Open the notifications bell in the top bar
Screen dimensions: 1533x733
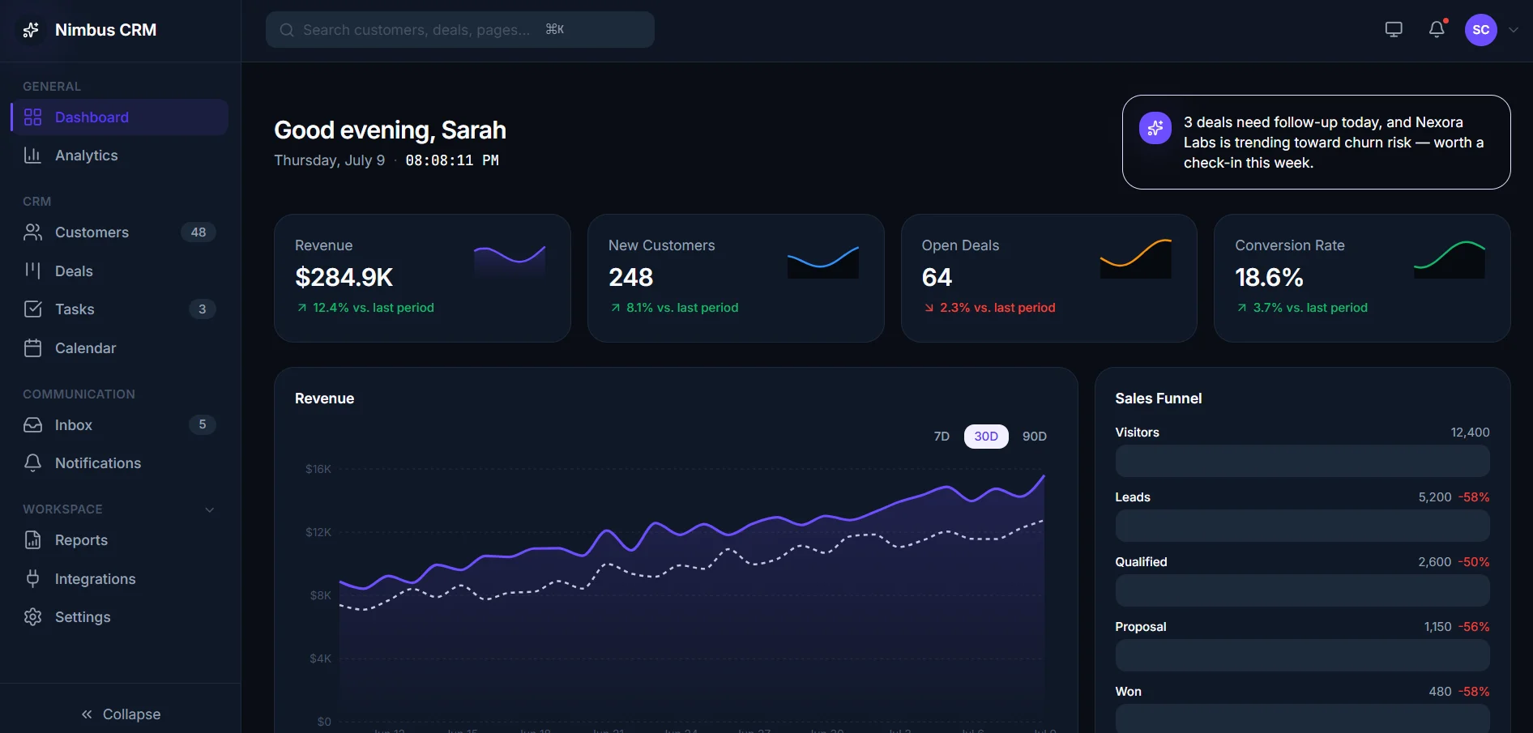click(1437, 29)
